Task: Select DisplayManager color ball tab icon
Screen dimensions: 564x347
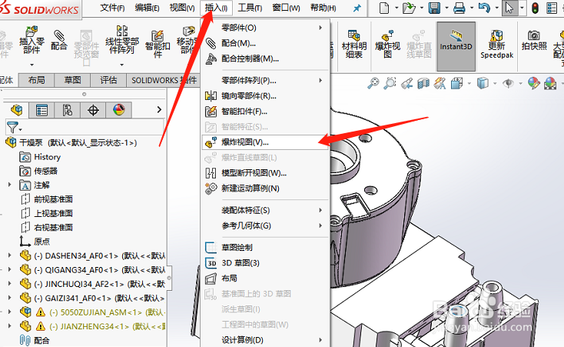Action: [118, 110]
